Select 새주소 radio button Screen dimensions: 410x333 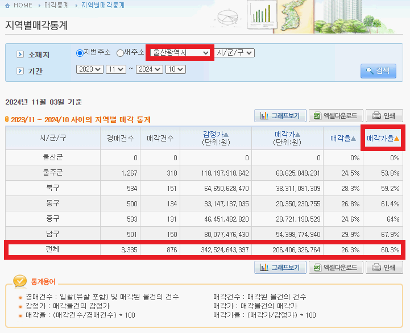click(120, 53)
